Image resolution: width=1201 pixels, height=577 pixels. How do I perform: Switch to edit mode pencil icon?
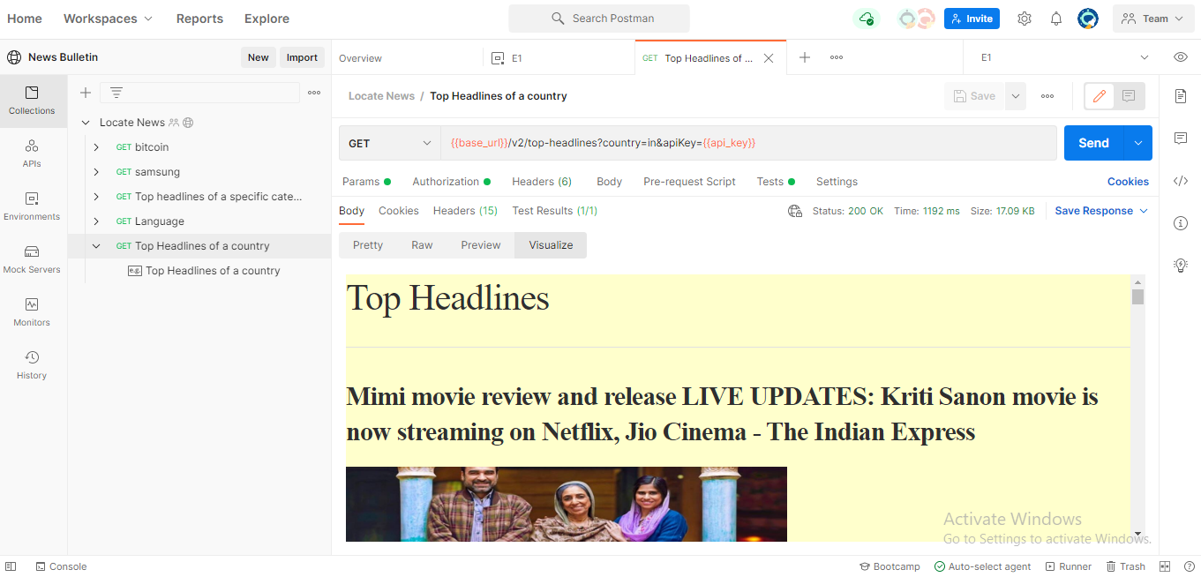1099,96
